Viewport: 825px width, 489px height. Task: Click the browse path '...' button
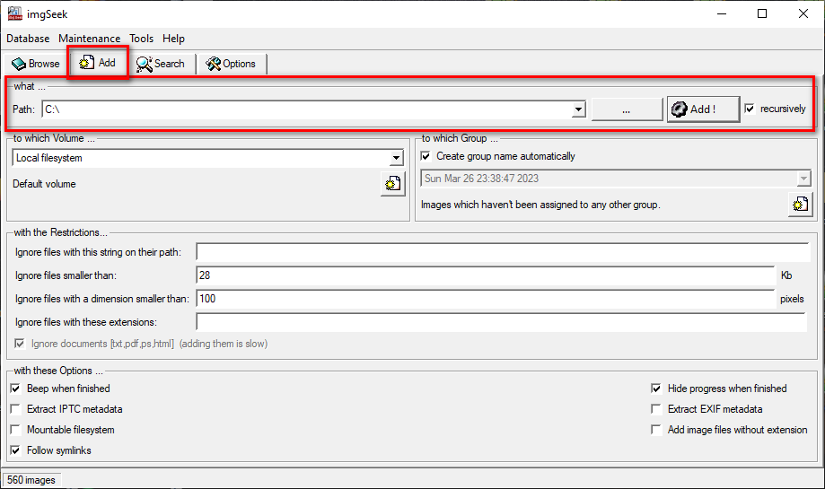tap(627, 109)
